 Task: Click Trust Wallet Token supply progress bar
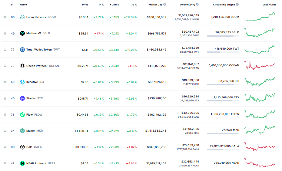tap(223, 52)
